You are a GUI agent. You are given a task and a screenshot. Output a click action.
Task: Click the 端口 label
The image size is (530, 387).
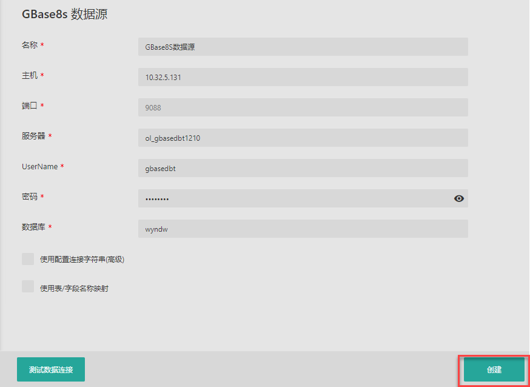click(30, 106)
